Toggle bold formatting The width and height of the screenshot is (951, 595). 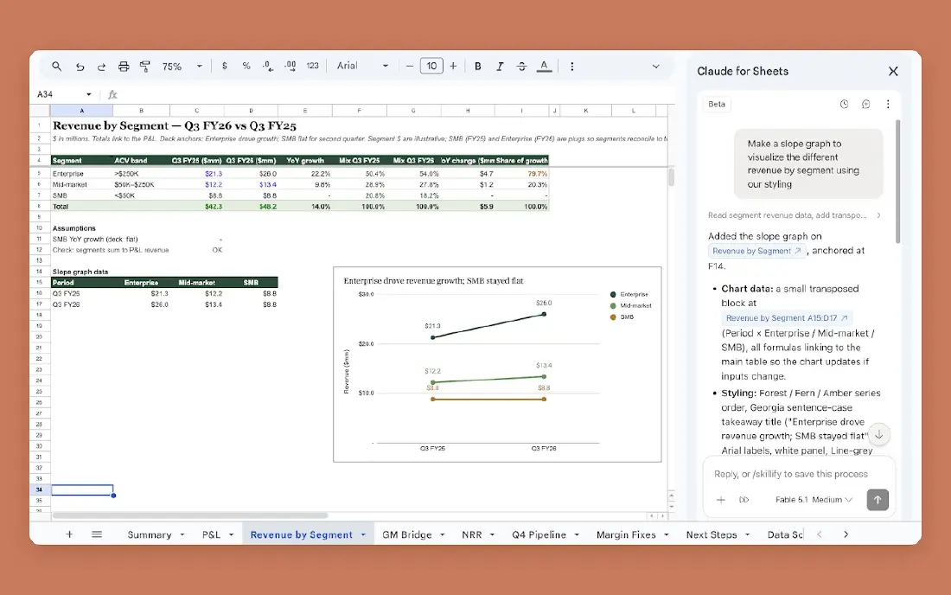[478, 67]
